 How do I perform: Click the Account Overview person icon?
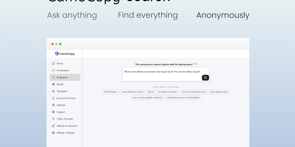(x=53, y=98)
